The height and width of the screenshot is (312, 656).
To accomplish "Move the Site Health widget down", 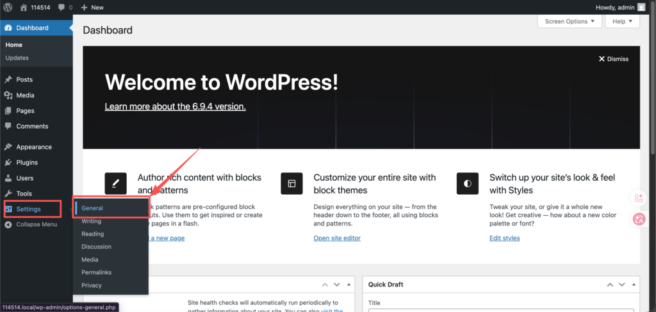I will (x=337, y=285).
